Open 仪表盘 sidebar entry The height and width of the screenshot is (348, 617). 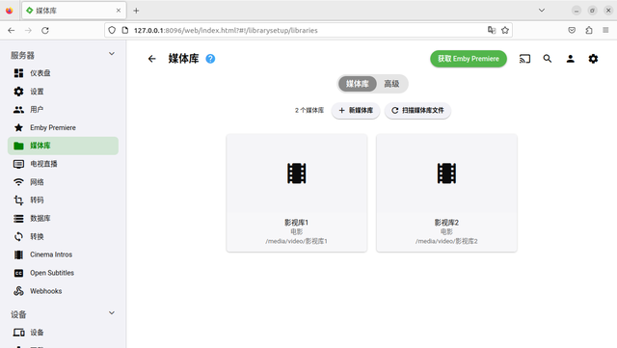[63, 73]
